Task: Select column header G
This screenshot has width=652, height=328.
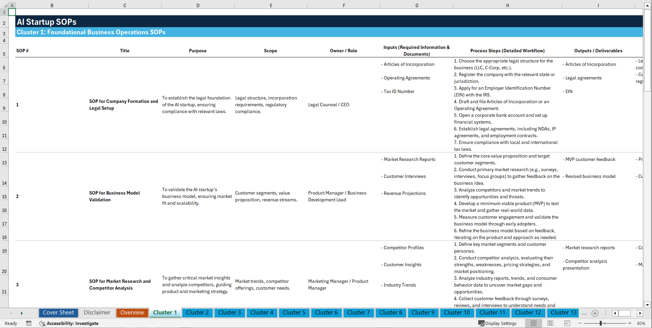Action: pyautogui.click(x=416, y=5)
